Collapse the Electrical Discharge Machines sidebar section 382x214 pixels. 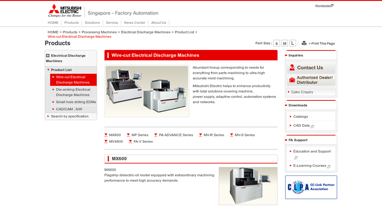coord(48,56)
